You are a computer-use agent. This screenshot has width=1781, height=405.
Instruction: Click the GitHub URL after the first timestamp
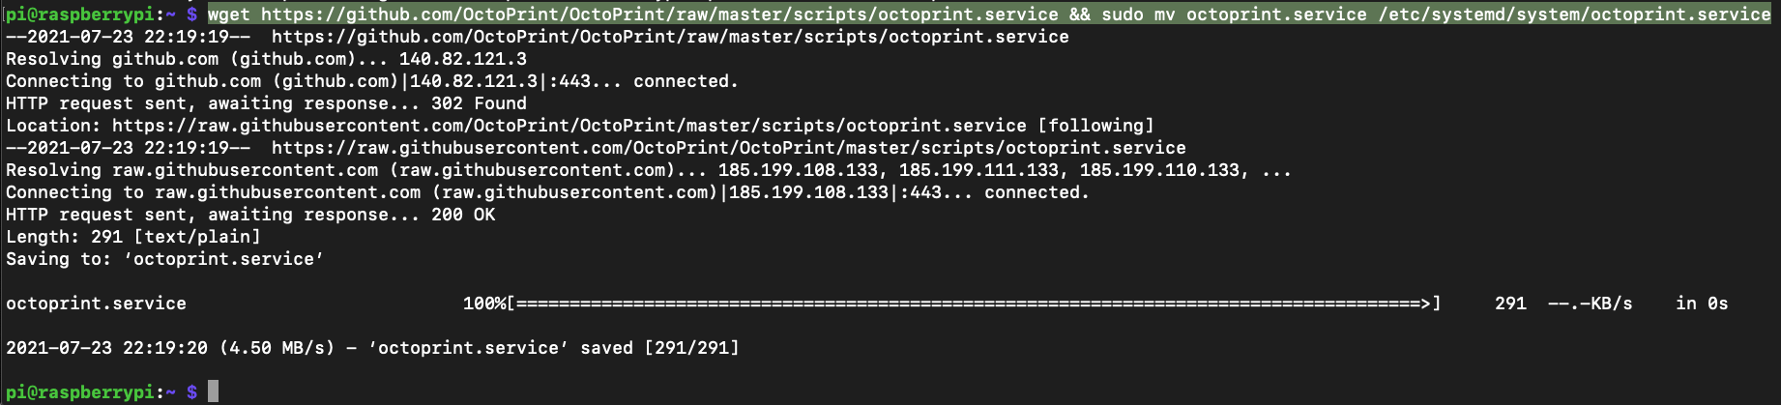click(670, 37)
